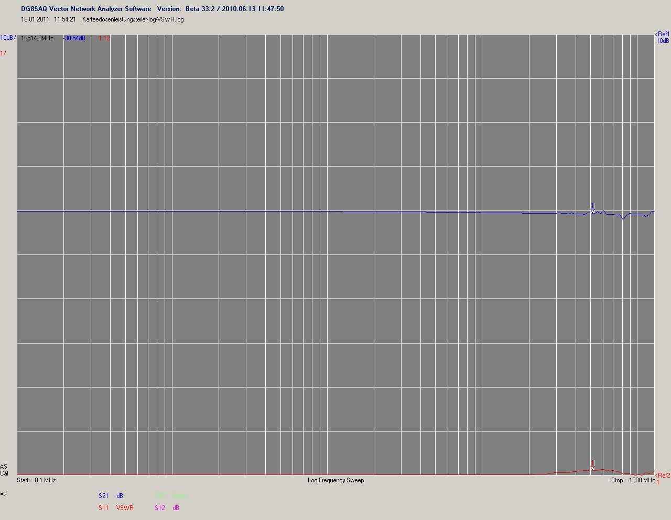Viewport: 671px width, 520px height.
Task: Click the 'Log Frequency Sweep' axis label
Action: pos(335,480)
